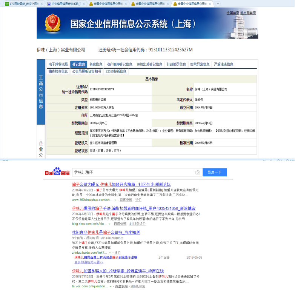The width and height of the screenshot is (295, 296).
Task: Open the 公告吊照听证告知书 tab
Action: pyautogui.click(x=87, y=71)
